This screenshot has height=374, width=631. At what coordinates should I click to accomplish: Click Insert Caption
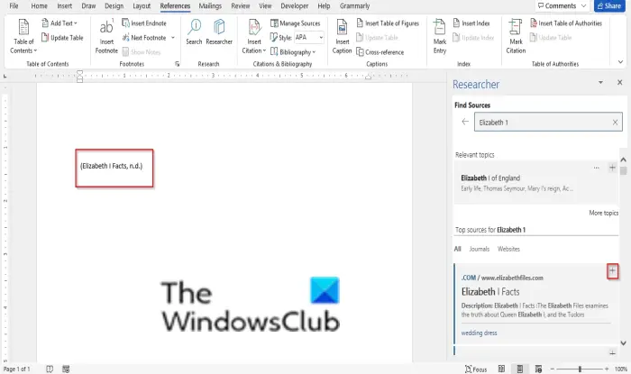(x=342, y=37)
